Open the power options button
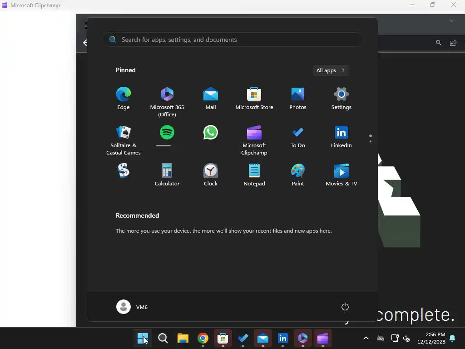 point(345,307)
